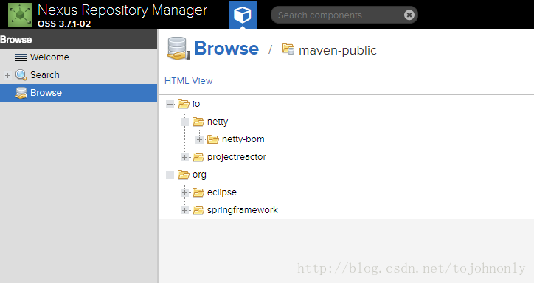Image resolution: width=534 pixels, height=283 pixels.
Task: Expand the projectreactor folder node
Action: pos(185,157)
